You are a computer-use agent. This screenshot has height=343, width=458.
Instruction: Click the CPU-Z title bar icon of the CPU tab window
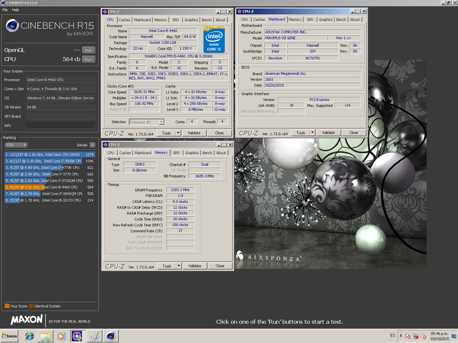(x=105, y=12)
